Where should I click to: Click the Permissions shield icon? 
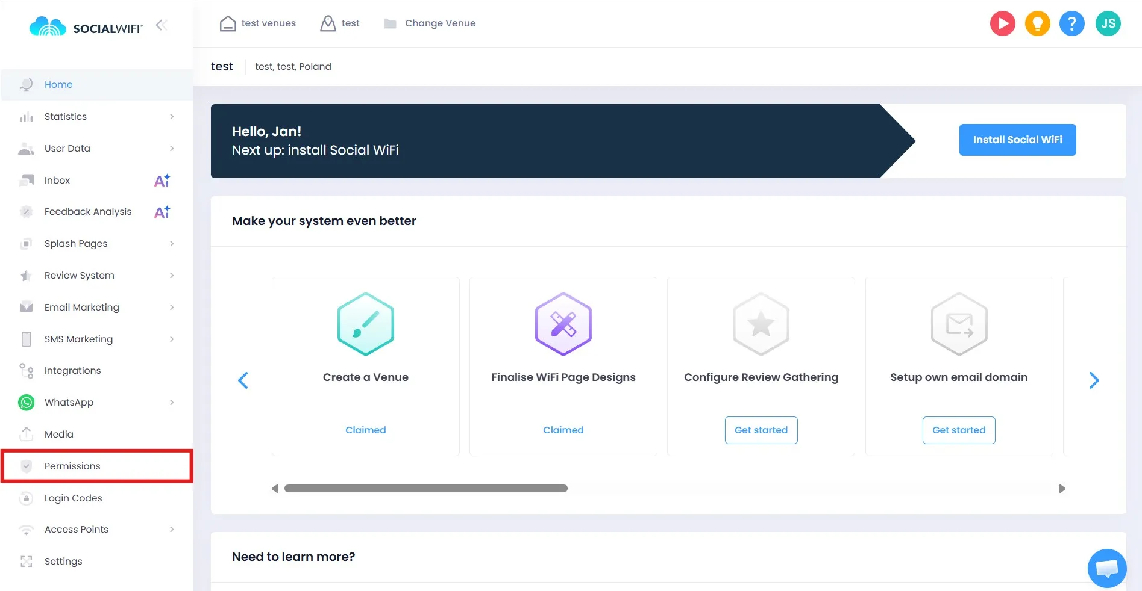coord(27,466)
